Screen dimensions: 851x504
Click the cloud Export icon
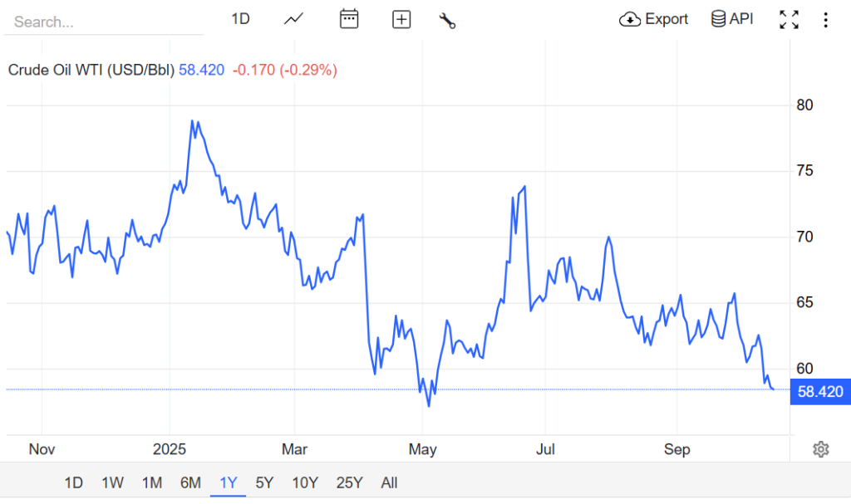tap(630, 19)
